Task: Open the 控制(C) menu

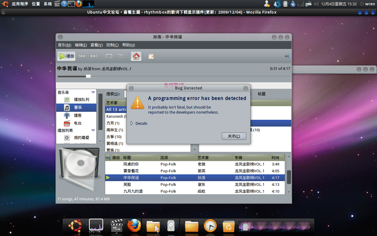Action: [113, 45]
